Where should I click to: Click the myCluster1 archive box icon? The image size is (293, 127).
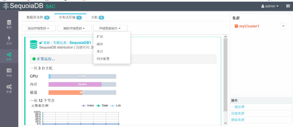click(x=236, y=26)
